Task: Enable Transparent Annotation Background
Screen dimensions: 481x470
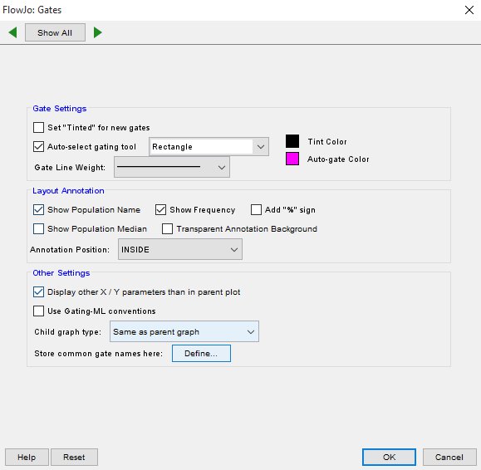Action: (167, 228)
